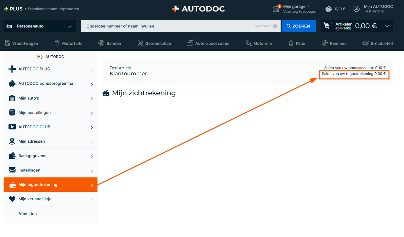The height and width of the screenshot is (237, 404).
Task: Click the user profile icon
Action: coord(357,9)
